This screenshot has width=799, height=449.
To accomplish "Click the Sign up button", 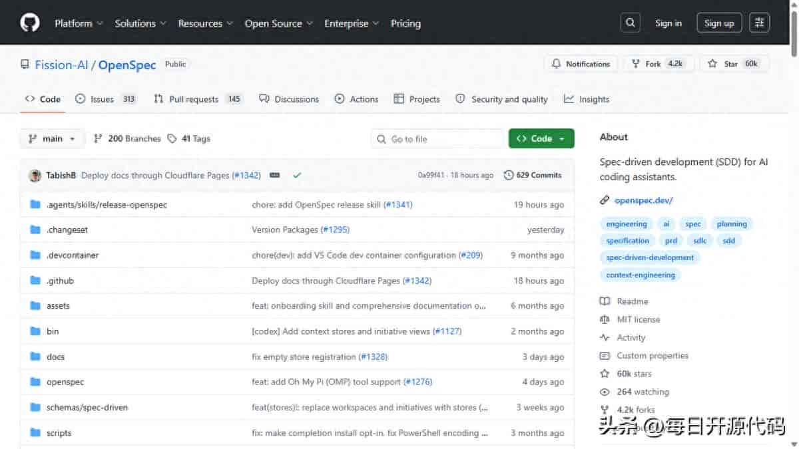I will tap(719, 23).
